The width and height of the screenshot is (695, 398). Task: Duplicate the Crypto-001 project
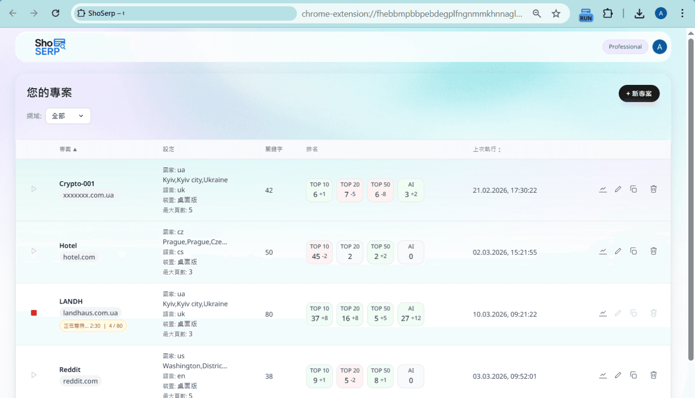coord(634,189)
